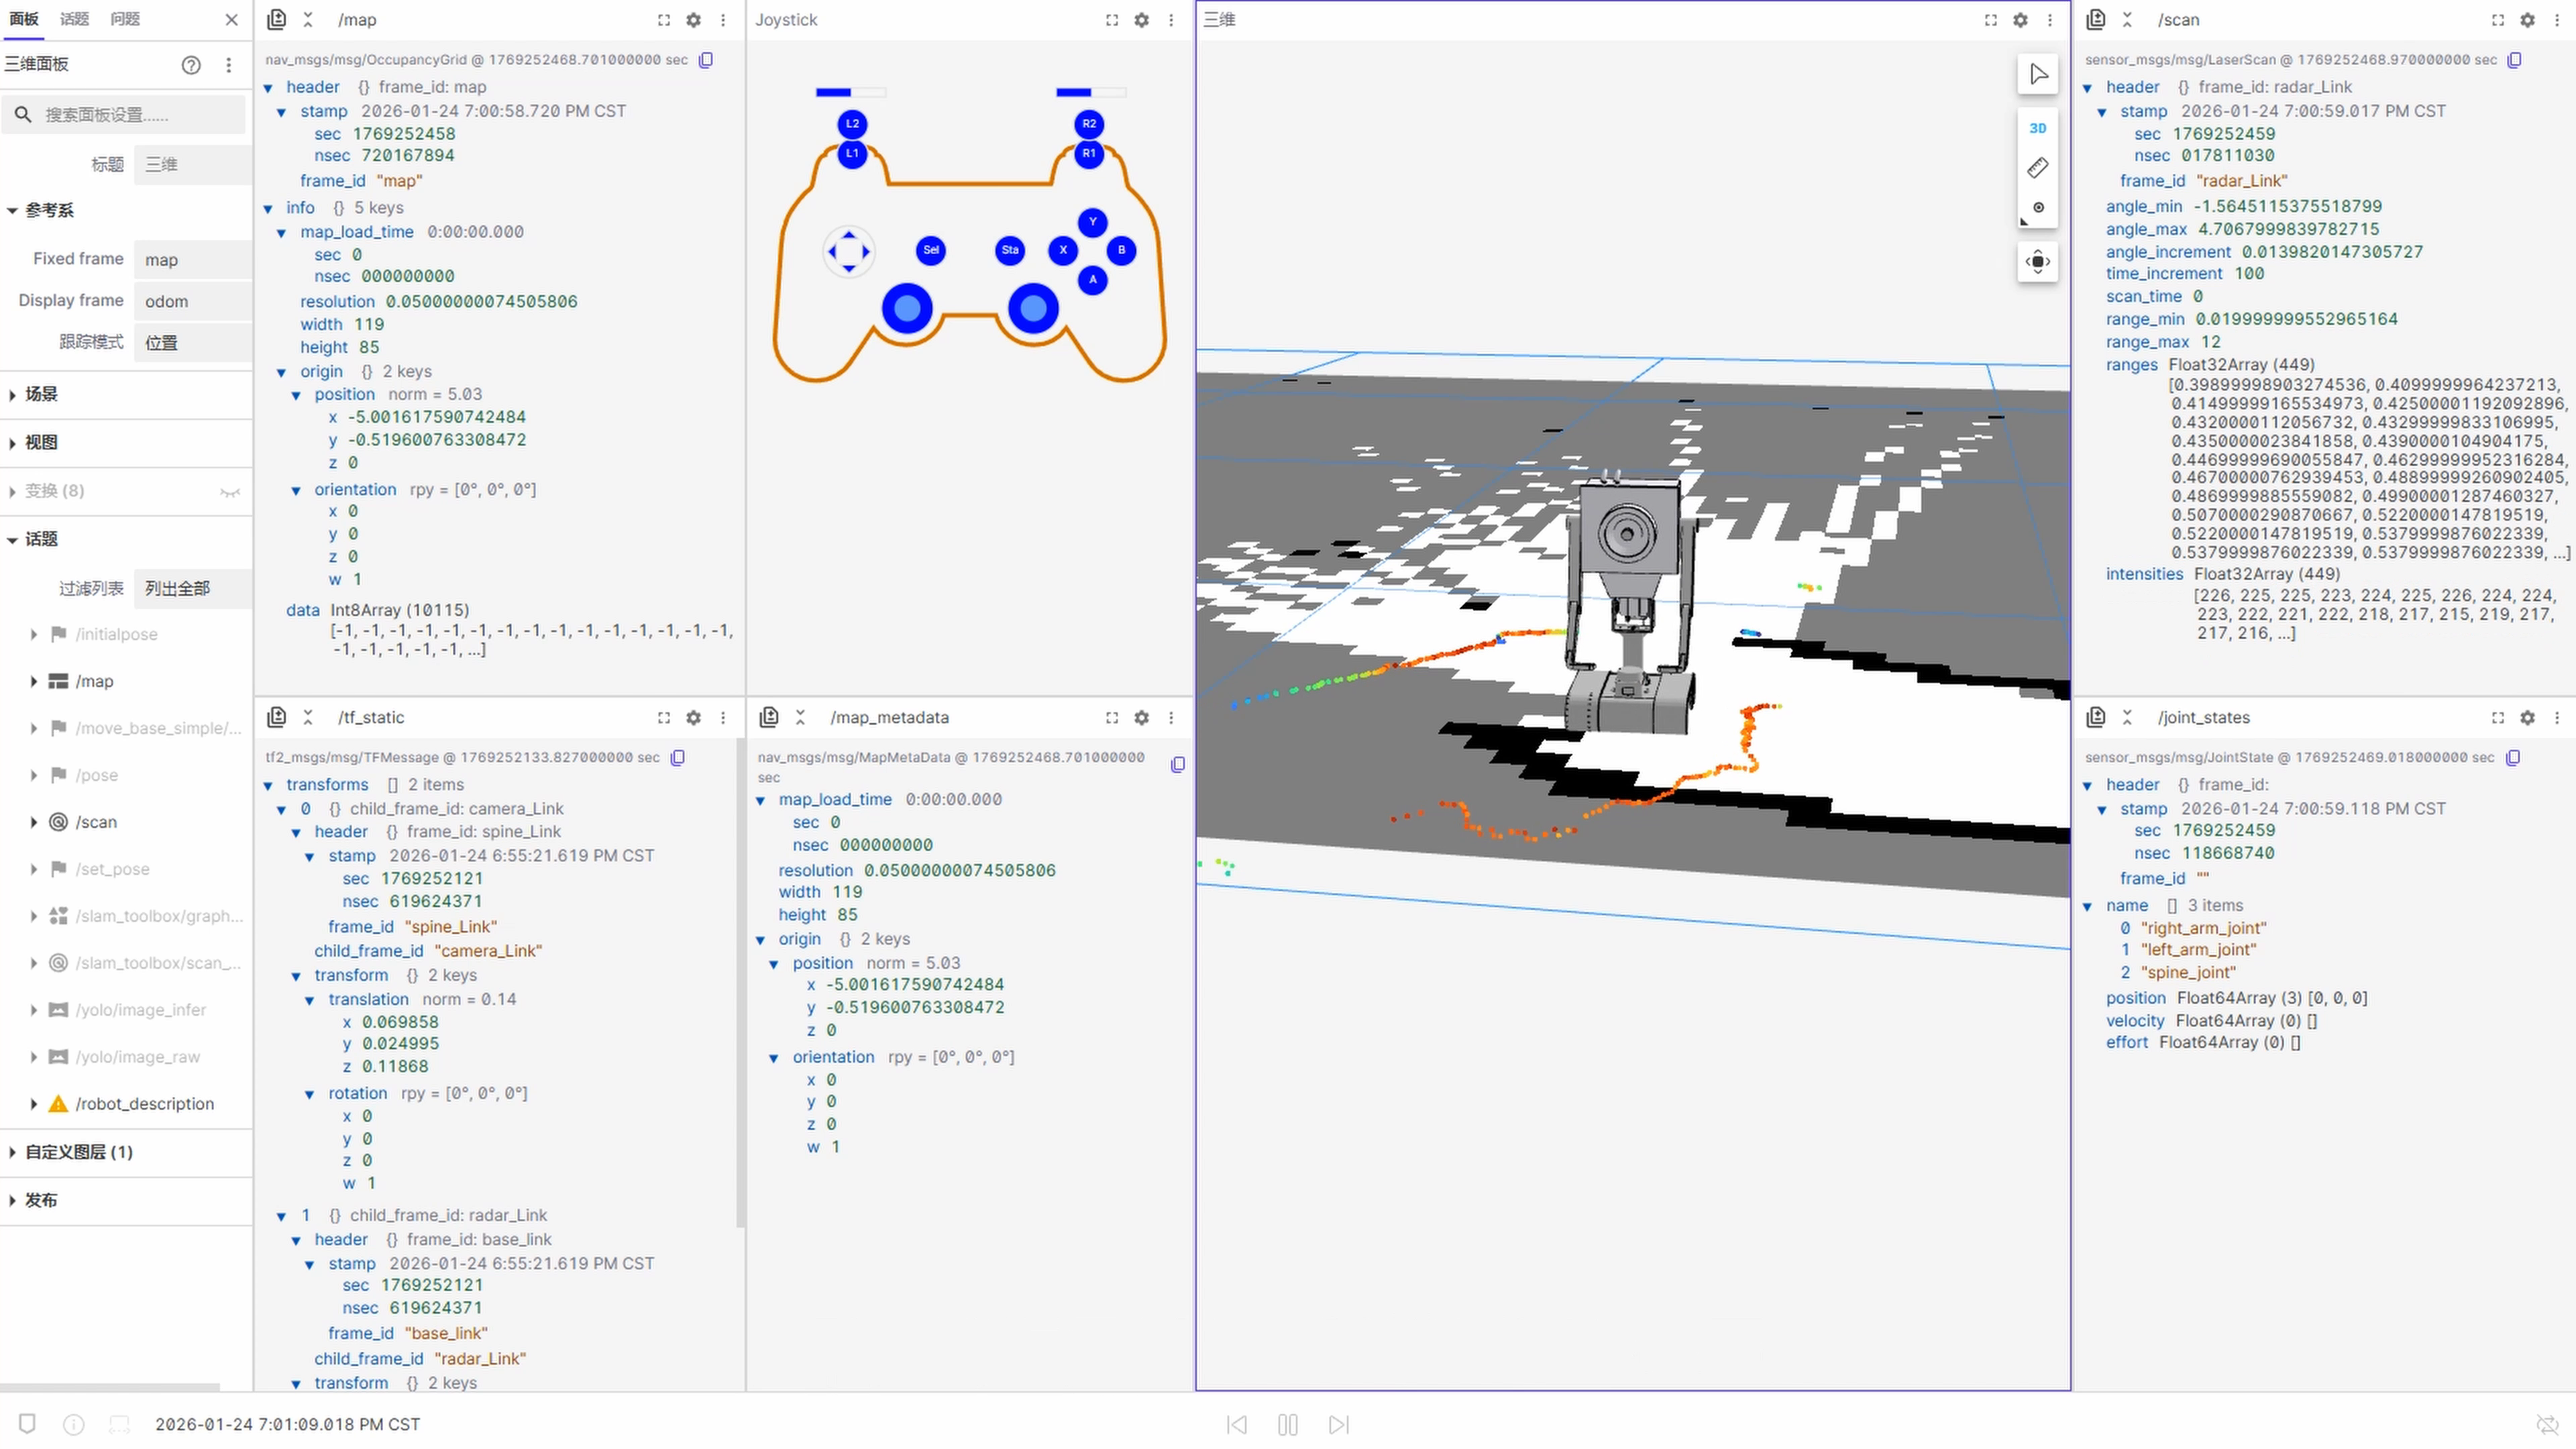
Task: Select the measure ruler tool in 3D panel
Action: [2037, 168]
